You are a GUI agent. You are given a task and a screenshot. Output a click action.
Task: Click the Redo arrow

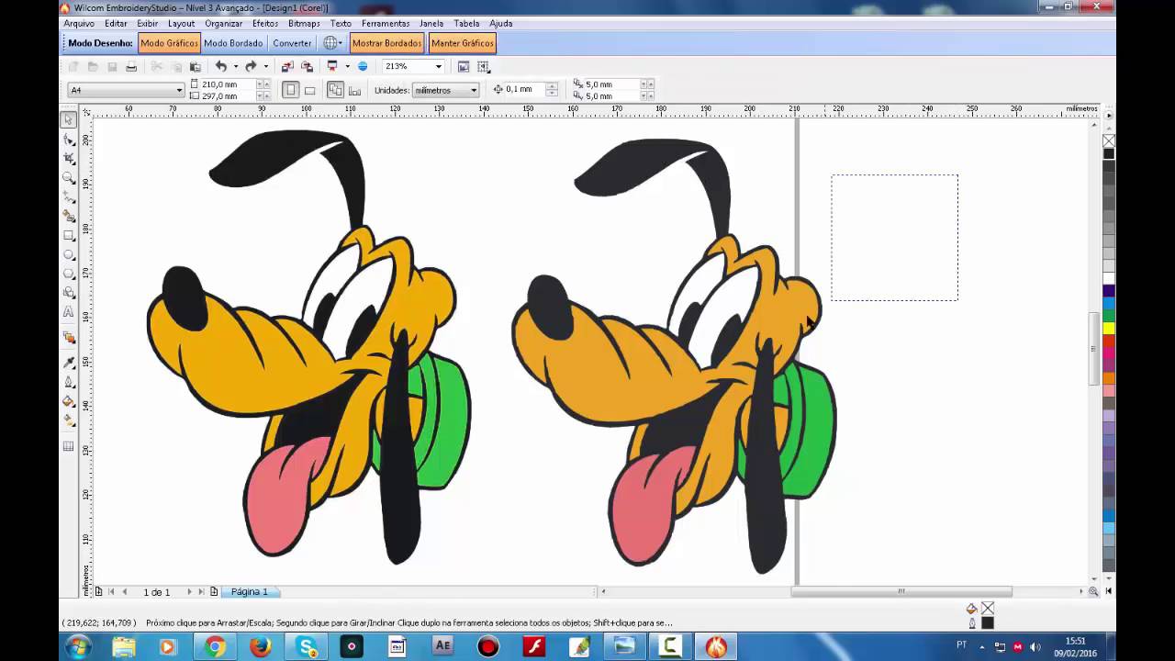(x=251, y=66)
